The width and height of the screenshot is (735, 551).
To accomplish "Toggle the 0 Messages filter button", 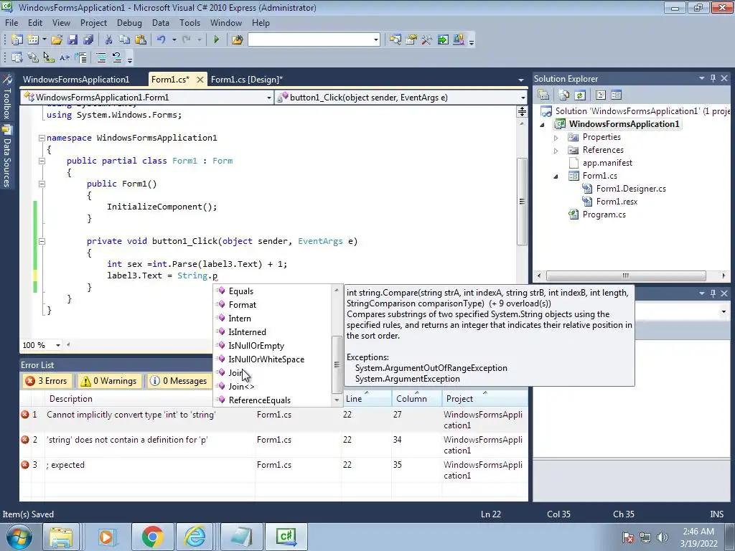I will (x=179, y=381).
